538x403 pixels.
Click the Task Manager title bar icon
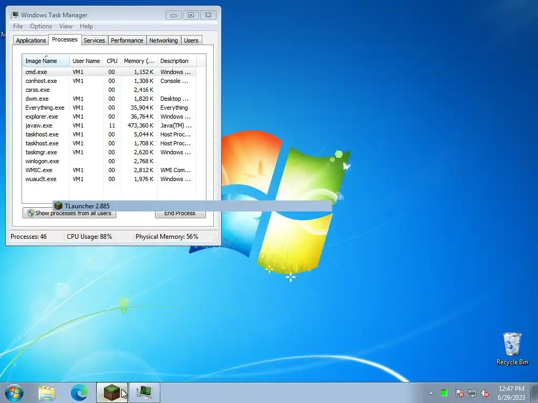pos(14,15)
